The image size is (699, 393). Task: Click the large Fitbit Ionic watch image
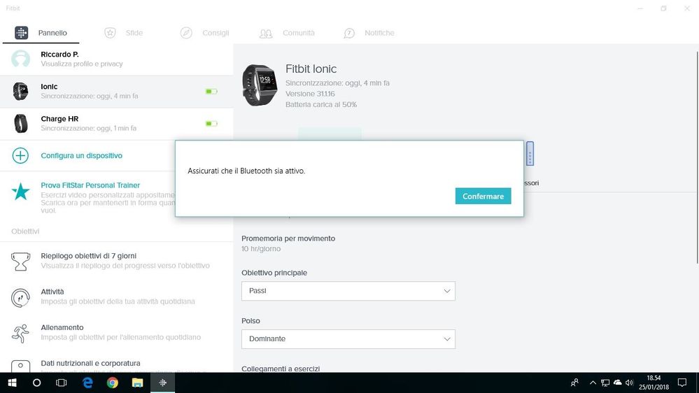pyautogui.click(x=260, y=85)
